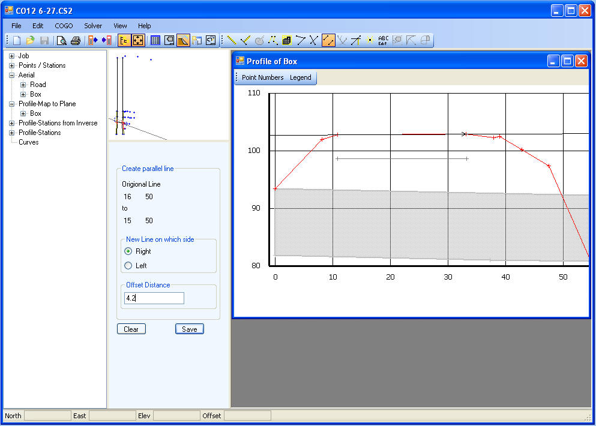Expand Box under Profile-Map to Plane
The width and height of the screenshot is (596, 426).
[23, 113]
